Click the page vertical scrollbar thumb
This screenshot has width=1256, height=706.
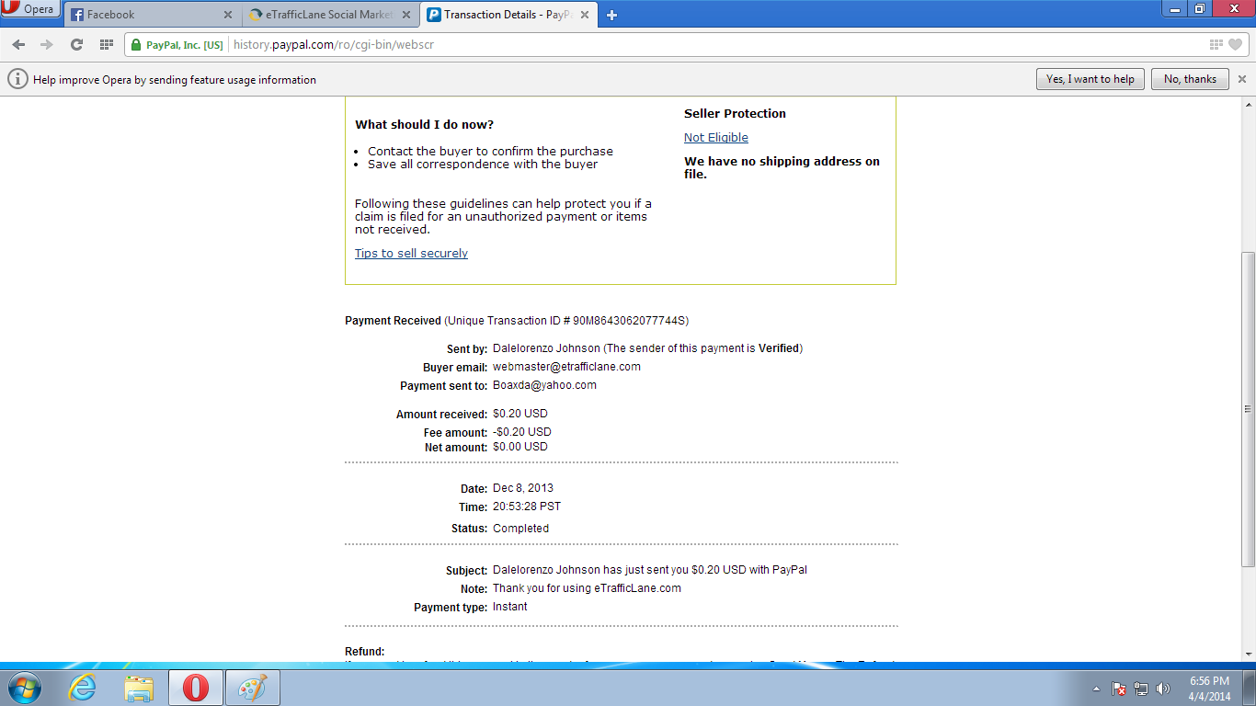pos(1248,408)
